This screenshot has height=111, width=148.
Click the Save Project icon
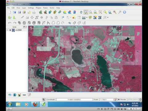tap(19, 12)
